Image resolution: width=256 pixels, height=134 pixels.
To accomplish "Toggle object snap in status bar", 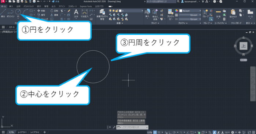I will coord(192,132).
